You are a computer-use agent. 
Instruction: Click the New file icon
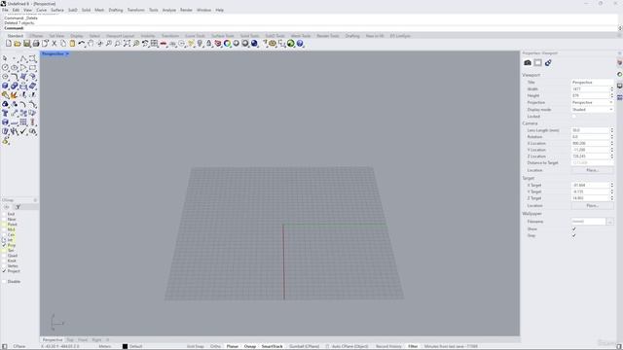point(9,43)
